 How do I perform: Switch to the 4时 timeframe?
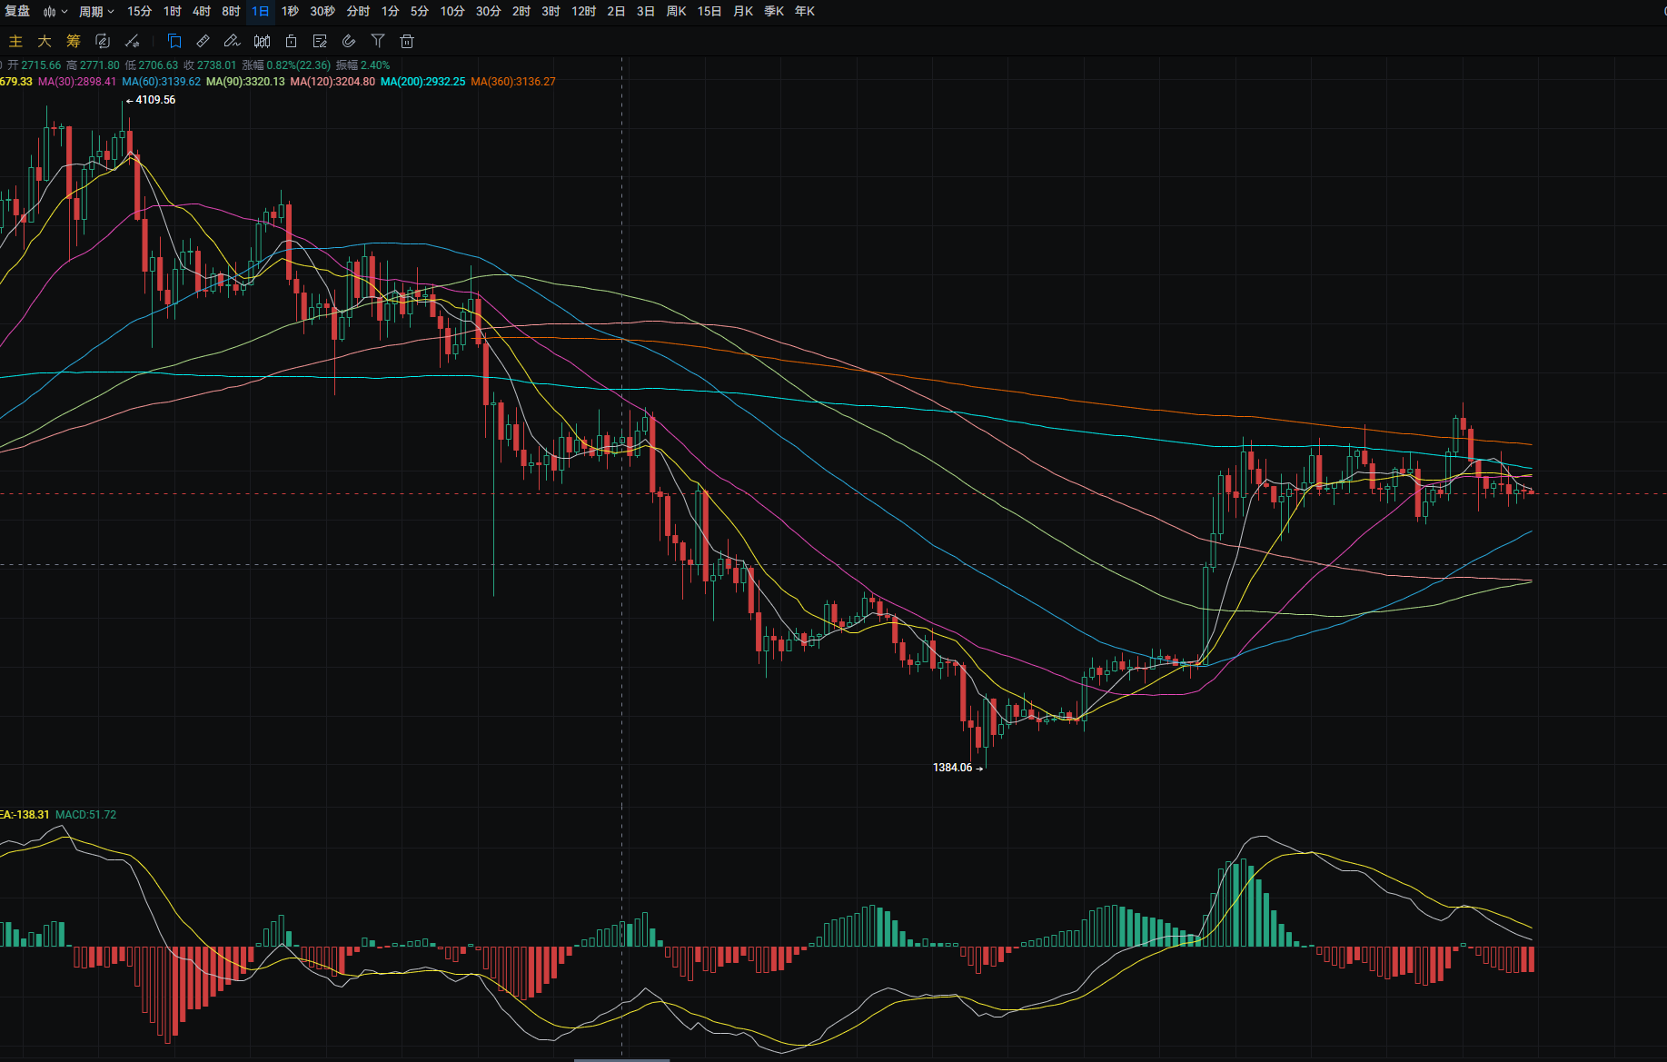pyautogui.click(x=202, y=12)
